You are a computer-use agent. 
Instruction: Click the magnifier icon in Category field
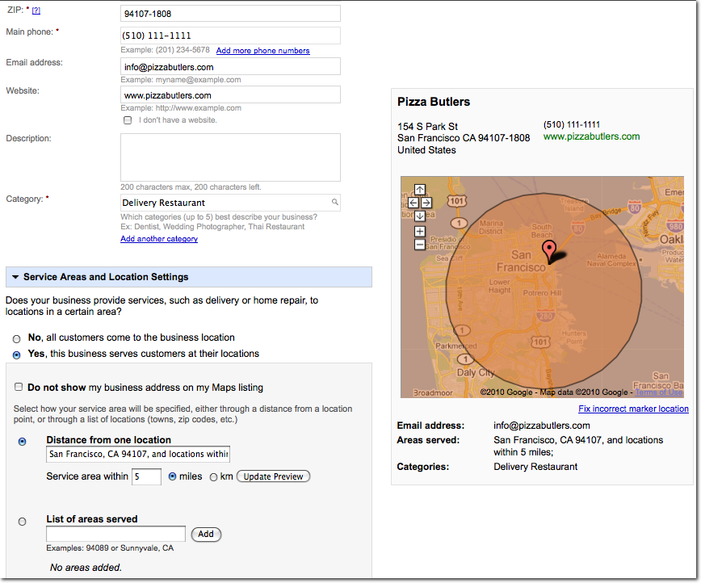click(334, 202)
